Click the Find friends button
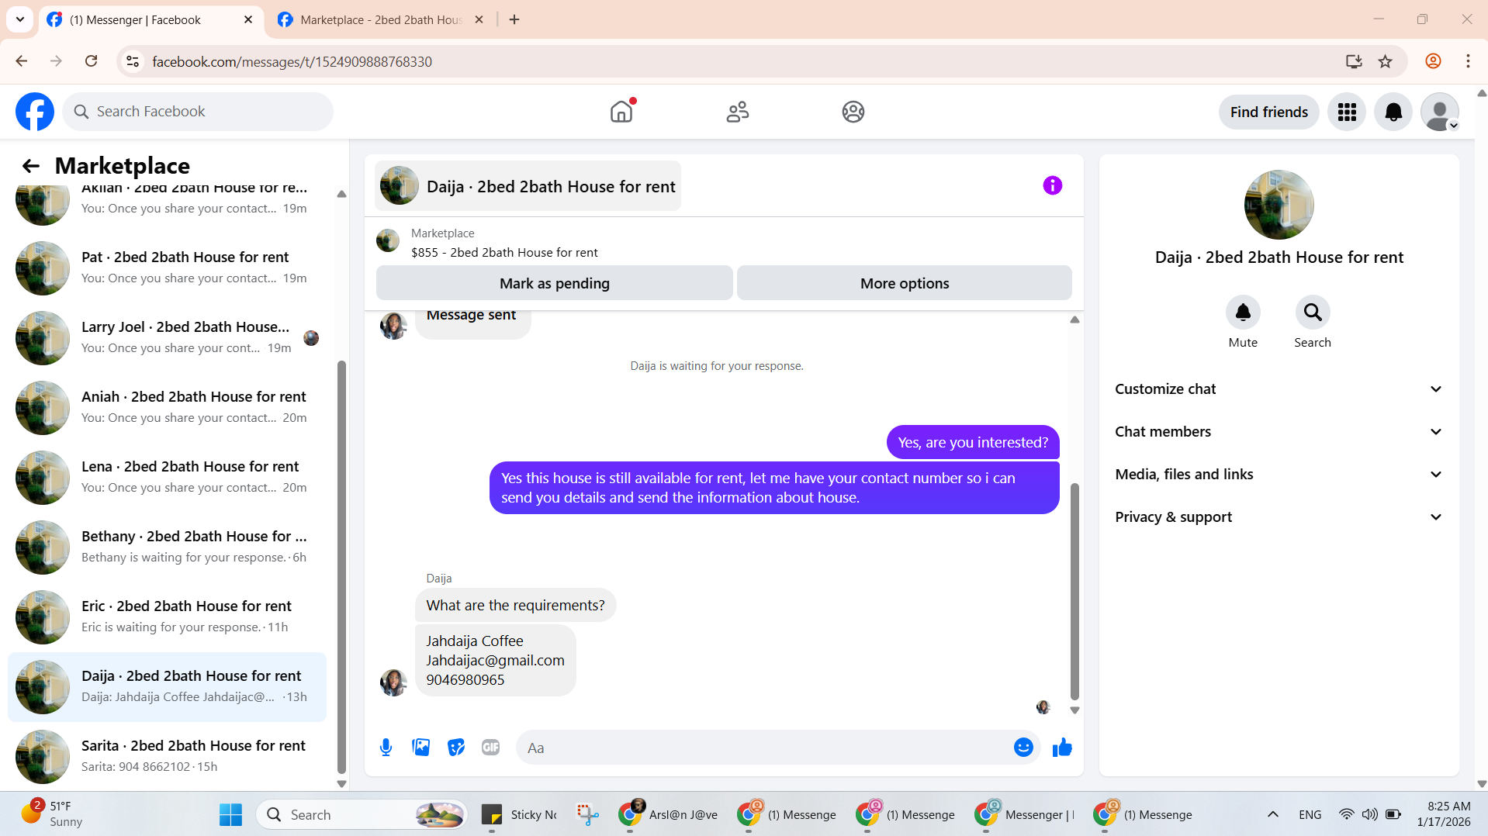Screen dimensions: 1488x836 pyautogui.click(x=1268, y=112)
